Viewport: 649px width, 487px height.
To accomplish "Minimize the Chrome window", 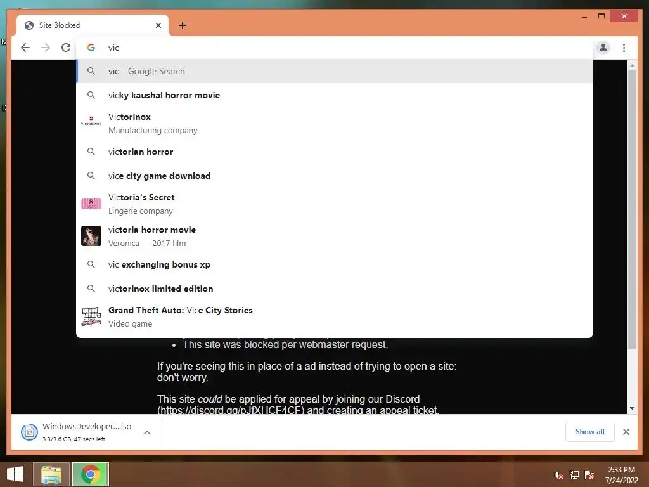I will click(x=584, y=16).
